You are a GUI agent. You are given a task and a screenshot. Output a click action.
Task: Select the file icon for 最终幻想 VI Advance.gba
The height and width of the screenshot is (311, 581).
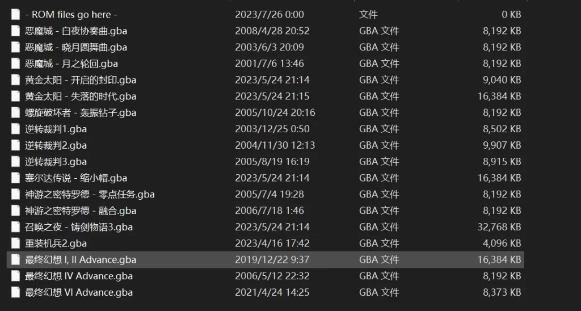pyautogui.click(x=15, y=292)
